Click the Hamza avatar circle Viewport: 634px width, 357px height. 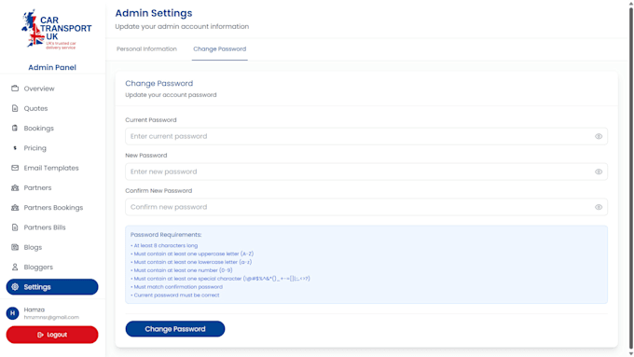tap(12, 313)
